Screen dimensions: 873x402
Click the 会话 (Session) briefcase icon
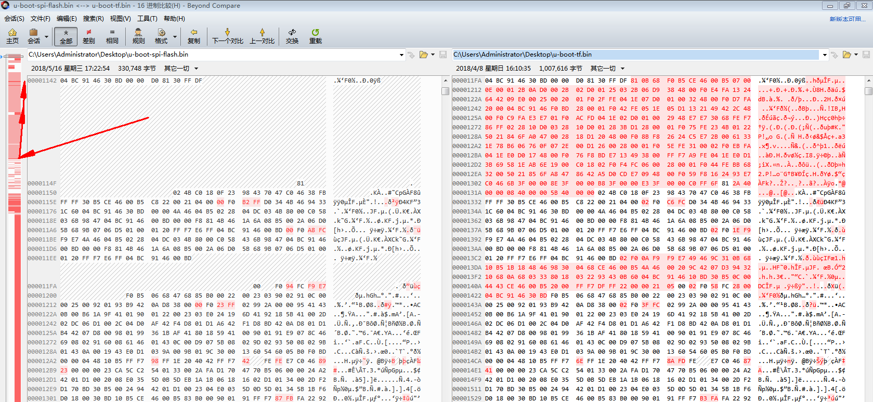34,36
